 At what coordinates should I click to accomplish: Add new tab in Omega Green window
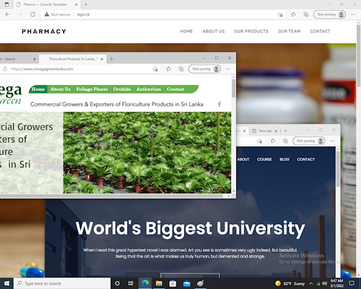point(111,59)
